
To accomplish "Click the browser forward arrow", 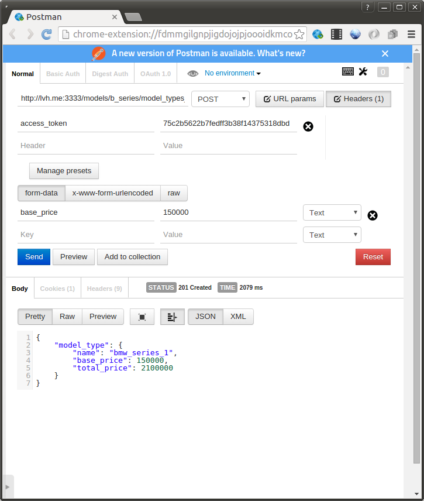I will 30,34.
